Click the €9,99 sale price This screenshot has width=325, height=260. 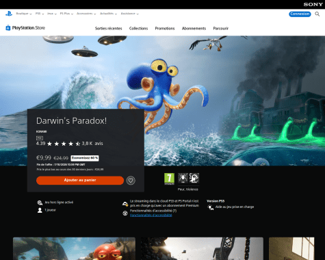44,158
